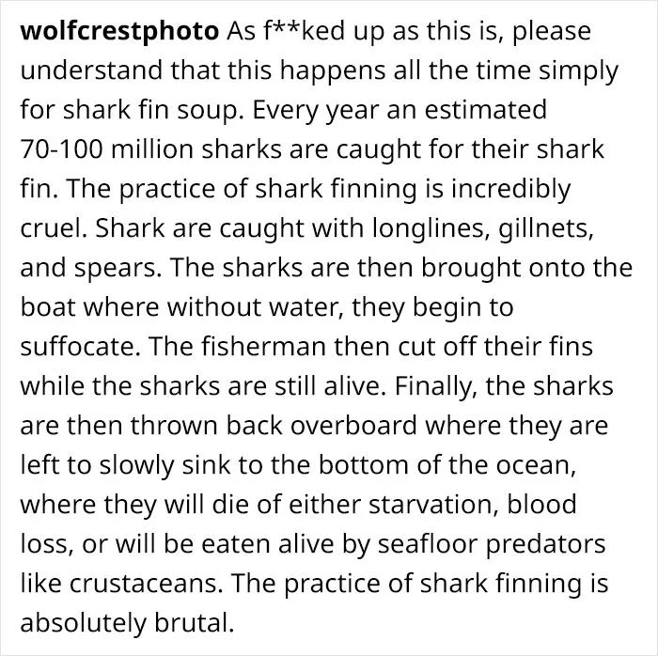Click the word "seafloor"

coord(427,543)
